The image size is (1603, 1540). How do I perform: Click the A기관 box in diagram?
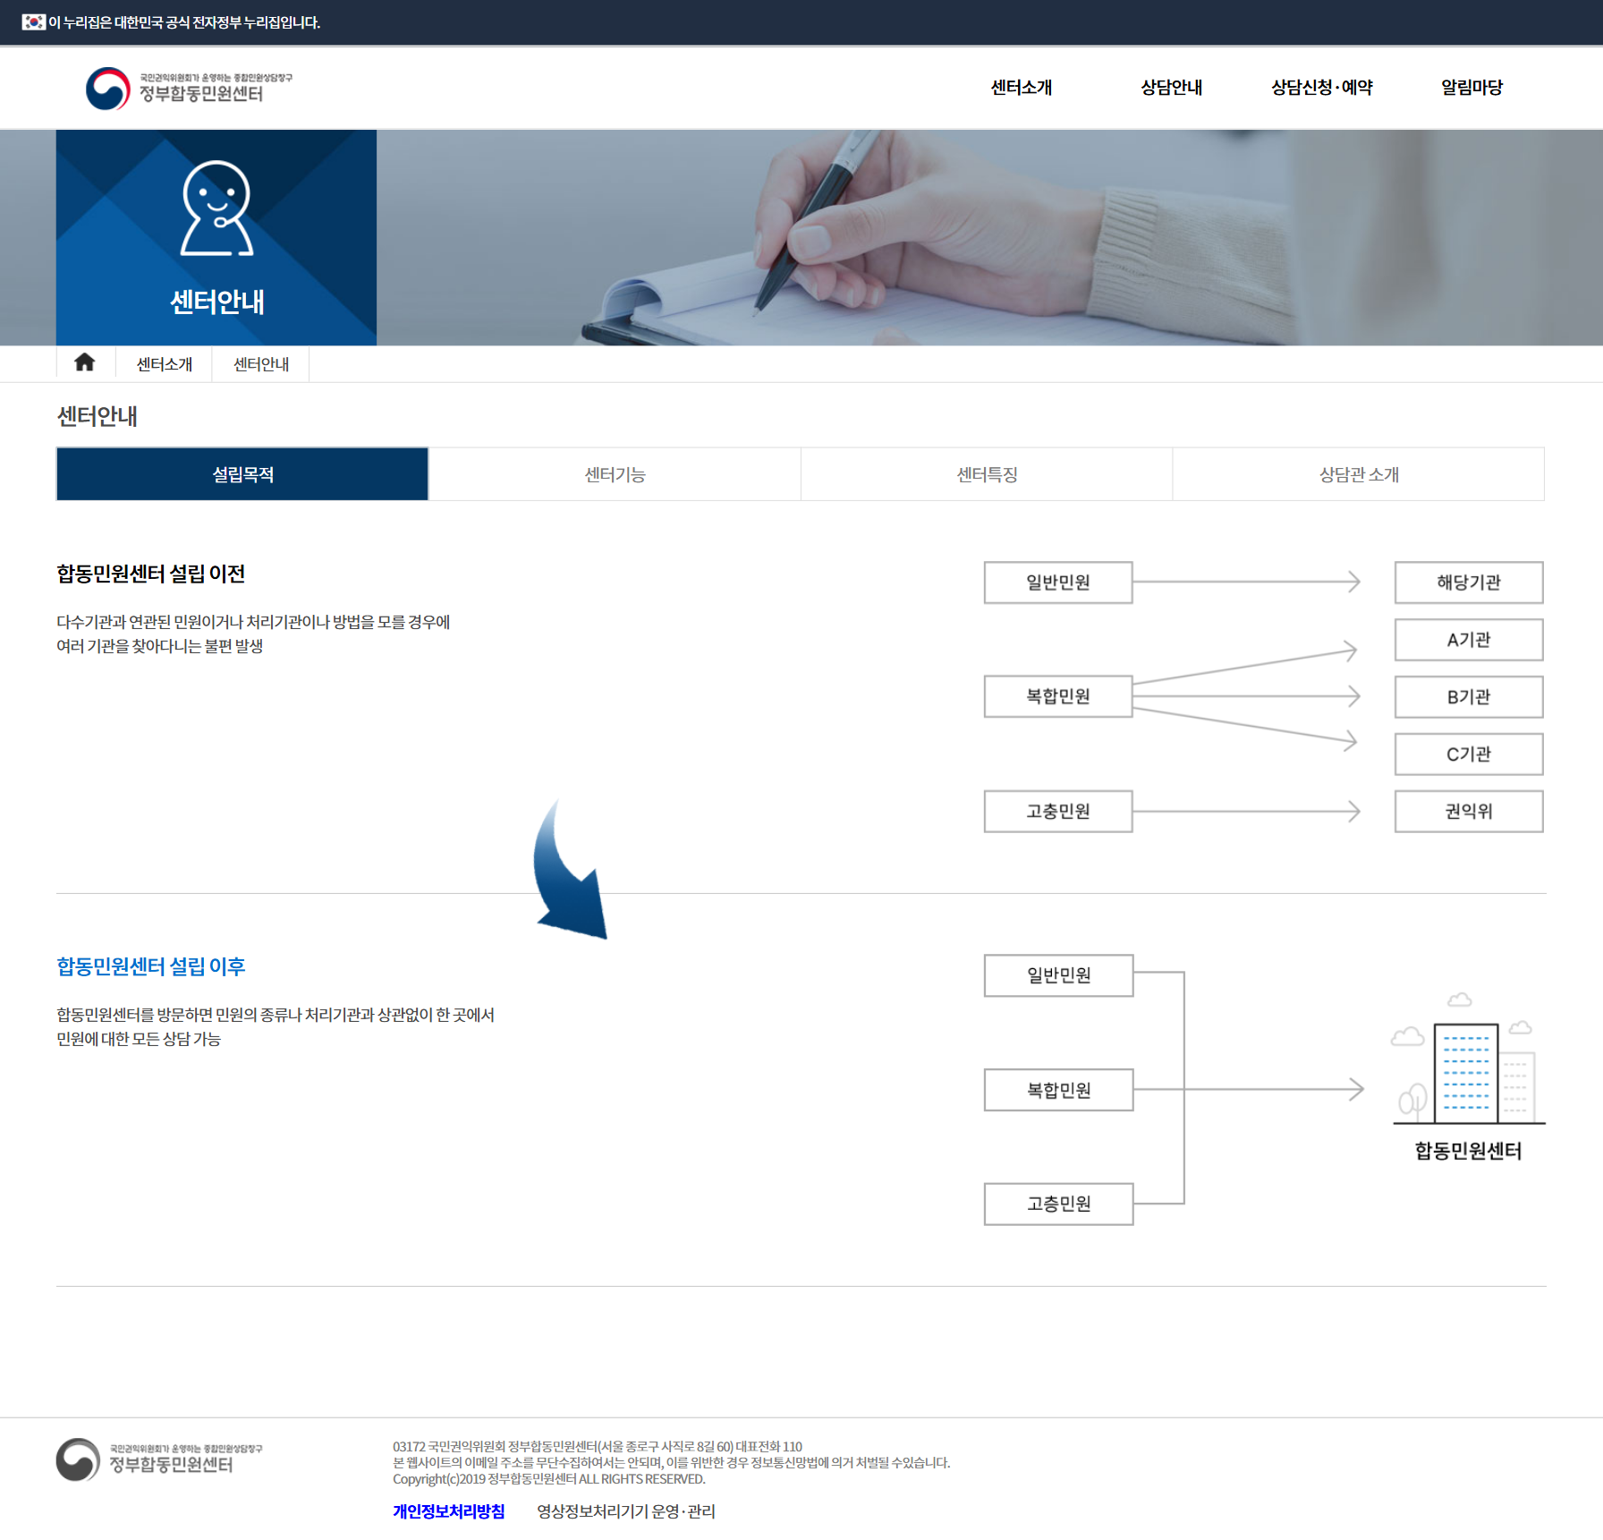pos(1469,640)
